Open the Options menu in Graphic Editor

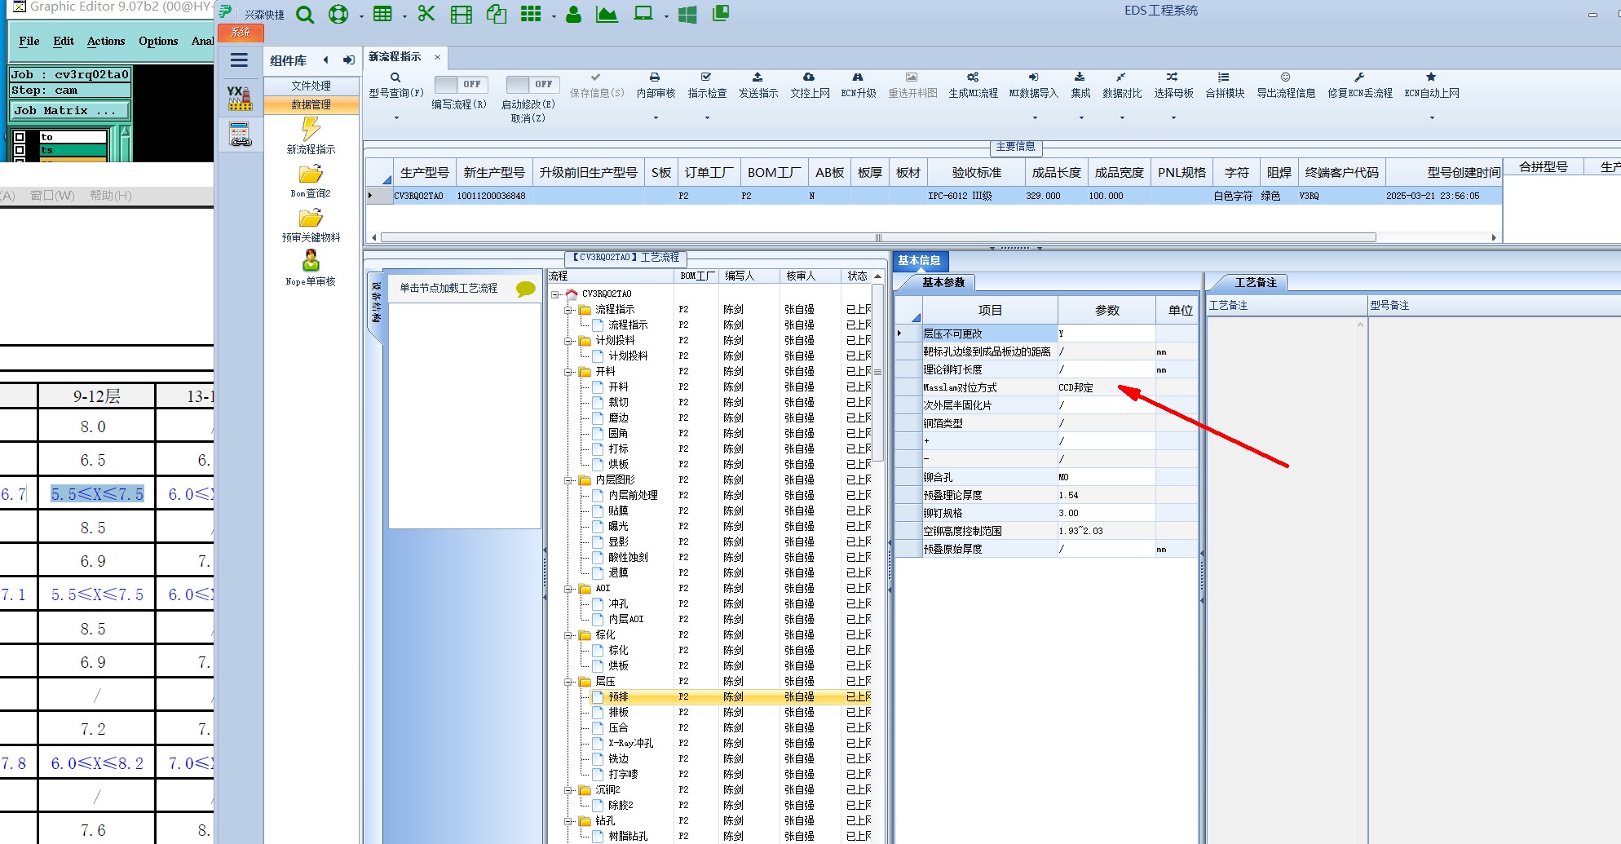coord(158,41)
